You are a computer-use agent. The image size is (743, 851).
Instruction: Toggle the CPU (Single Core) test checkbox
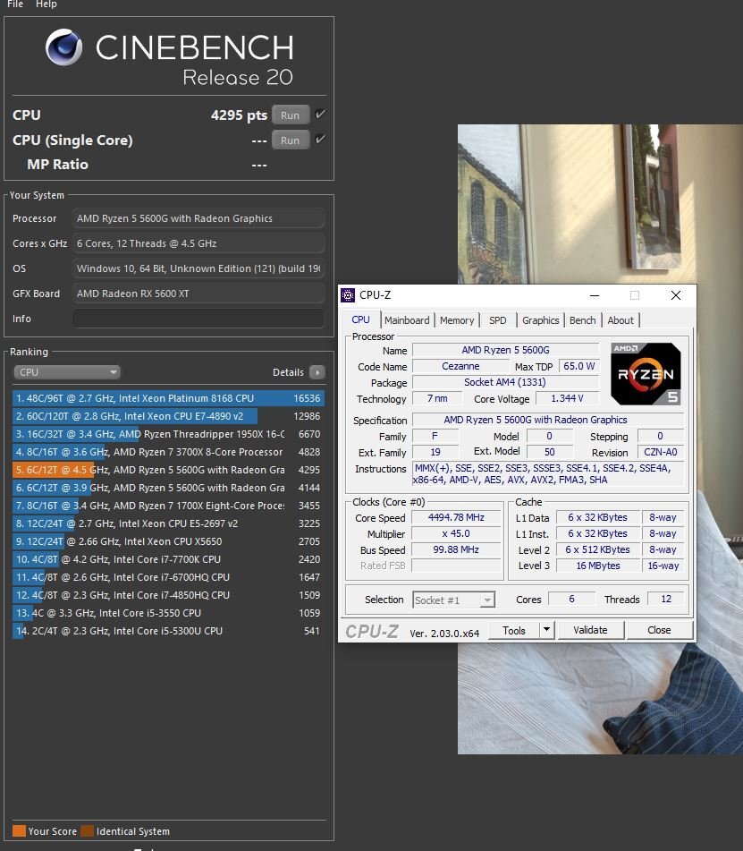pyautogui.click(x=320, y=140)
